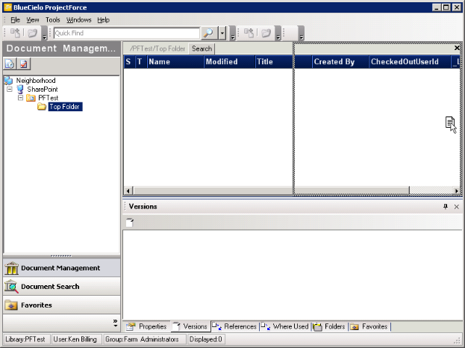465x348 pixels.
Task: Click the horizontal scrollbar thumb in document list
Action: 272,190
